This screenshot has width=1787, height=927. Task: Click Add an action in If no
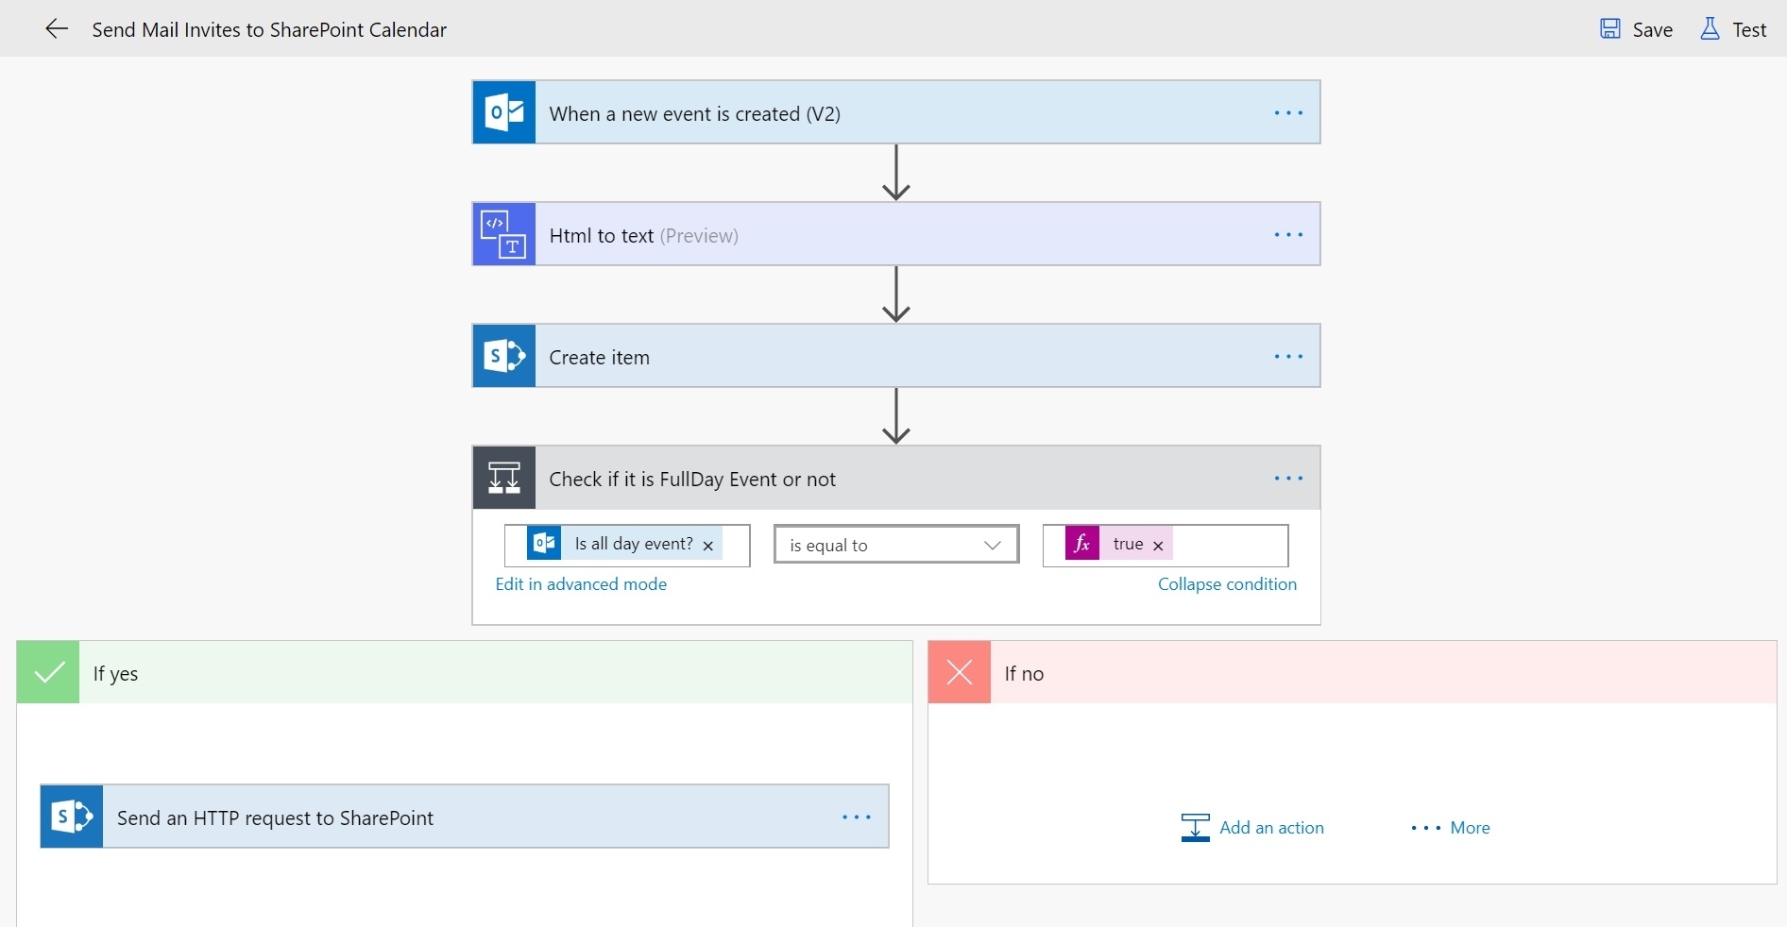point(1252,828)
